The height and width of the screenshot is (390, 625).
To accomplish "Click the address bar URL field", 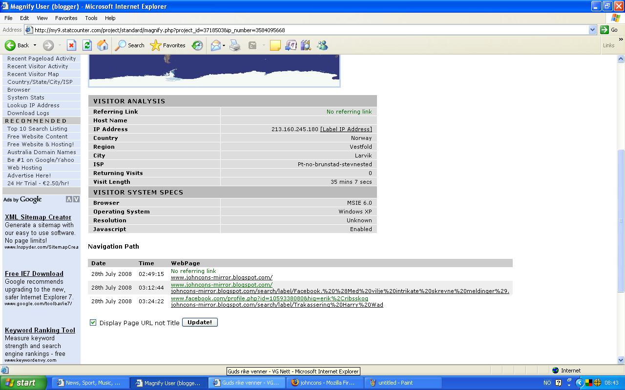I will [x=307, y=30].
